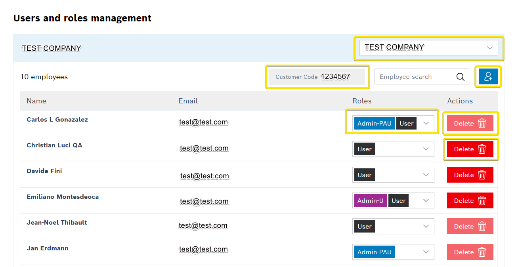The height and width of the screenshot is (267, 518).
Task: Click the magnifier icon in Employee search
Action: coord(460,77)
